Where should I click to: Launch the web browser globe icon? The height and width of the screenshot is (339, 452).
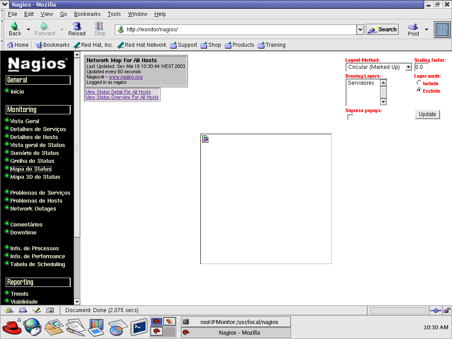pos(33,327)
